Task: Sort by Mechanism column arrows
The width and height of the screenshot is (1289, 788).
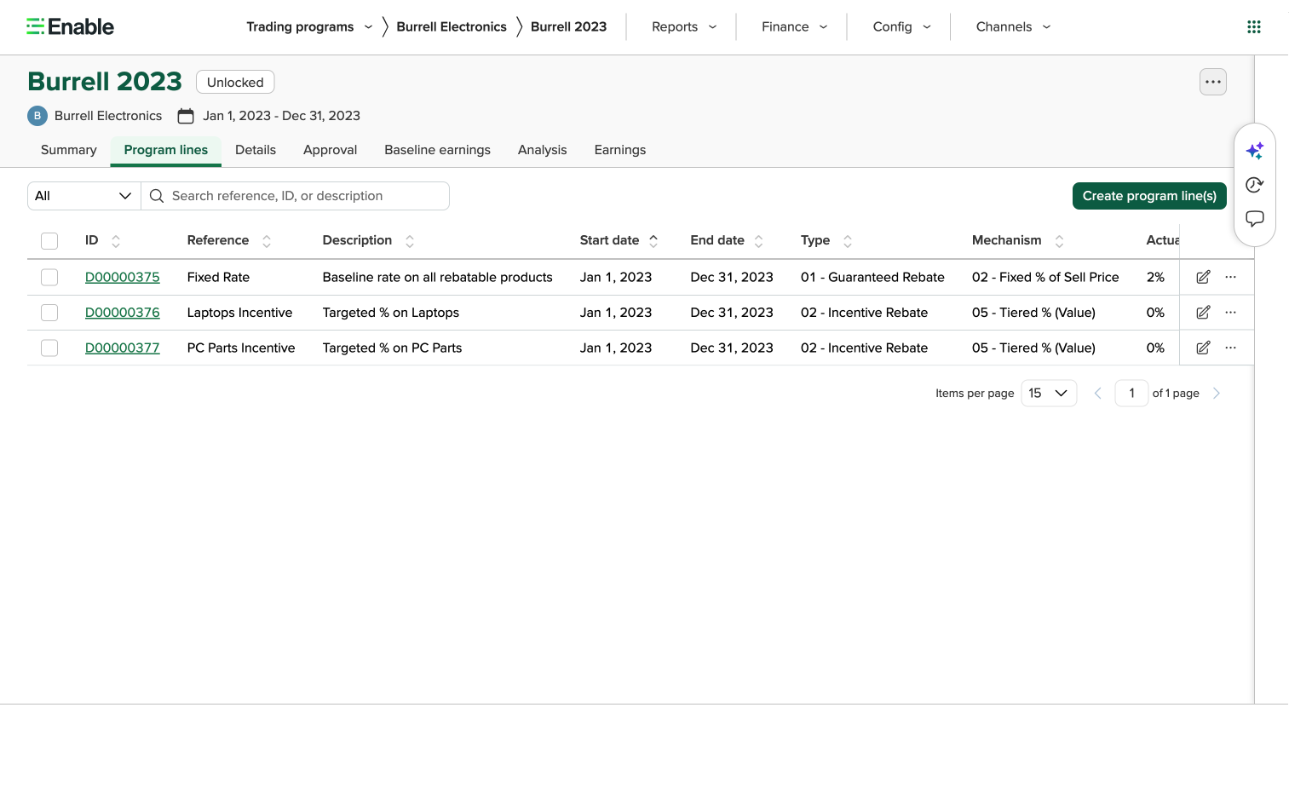Action: [1059, 241]
